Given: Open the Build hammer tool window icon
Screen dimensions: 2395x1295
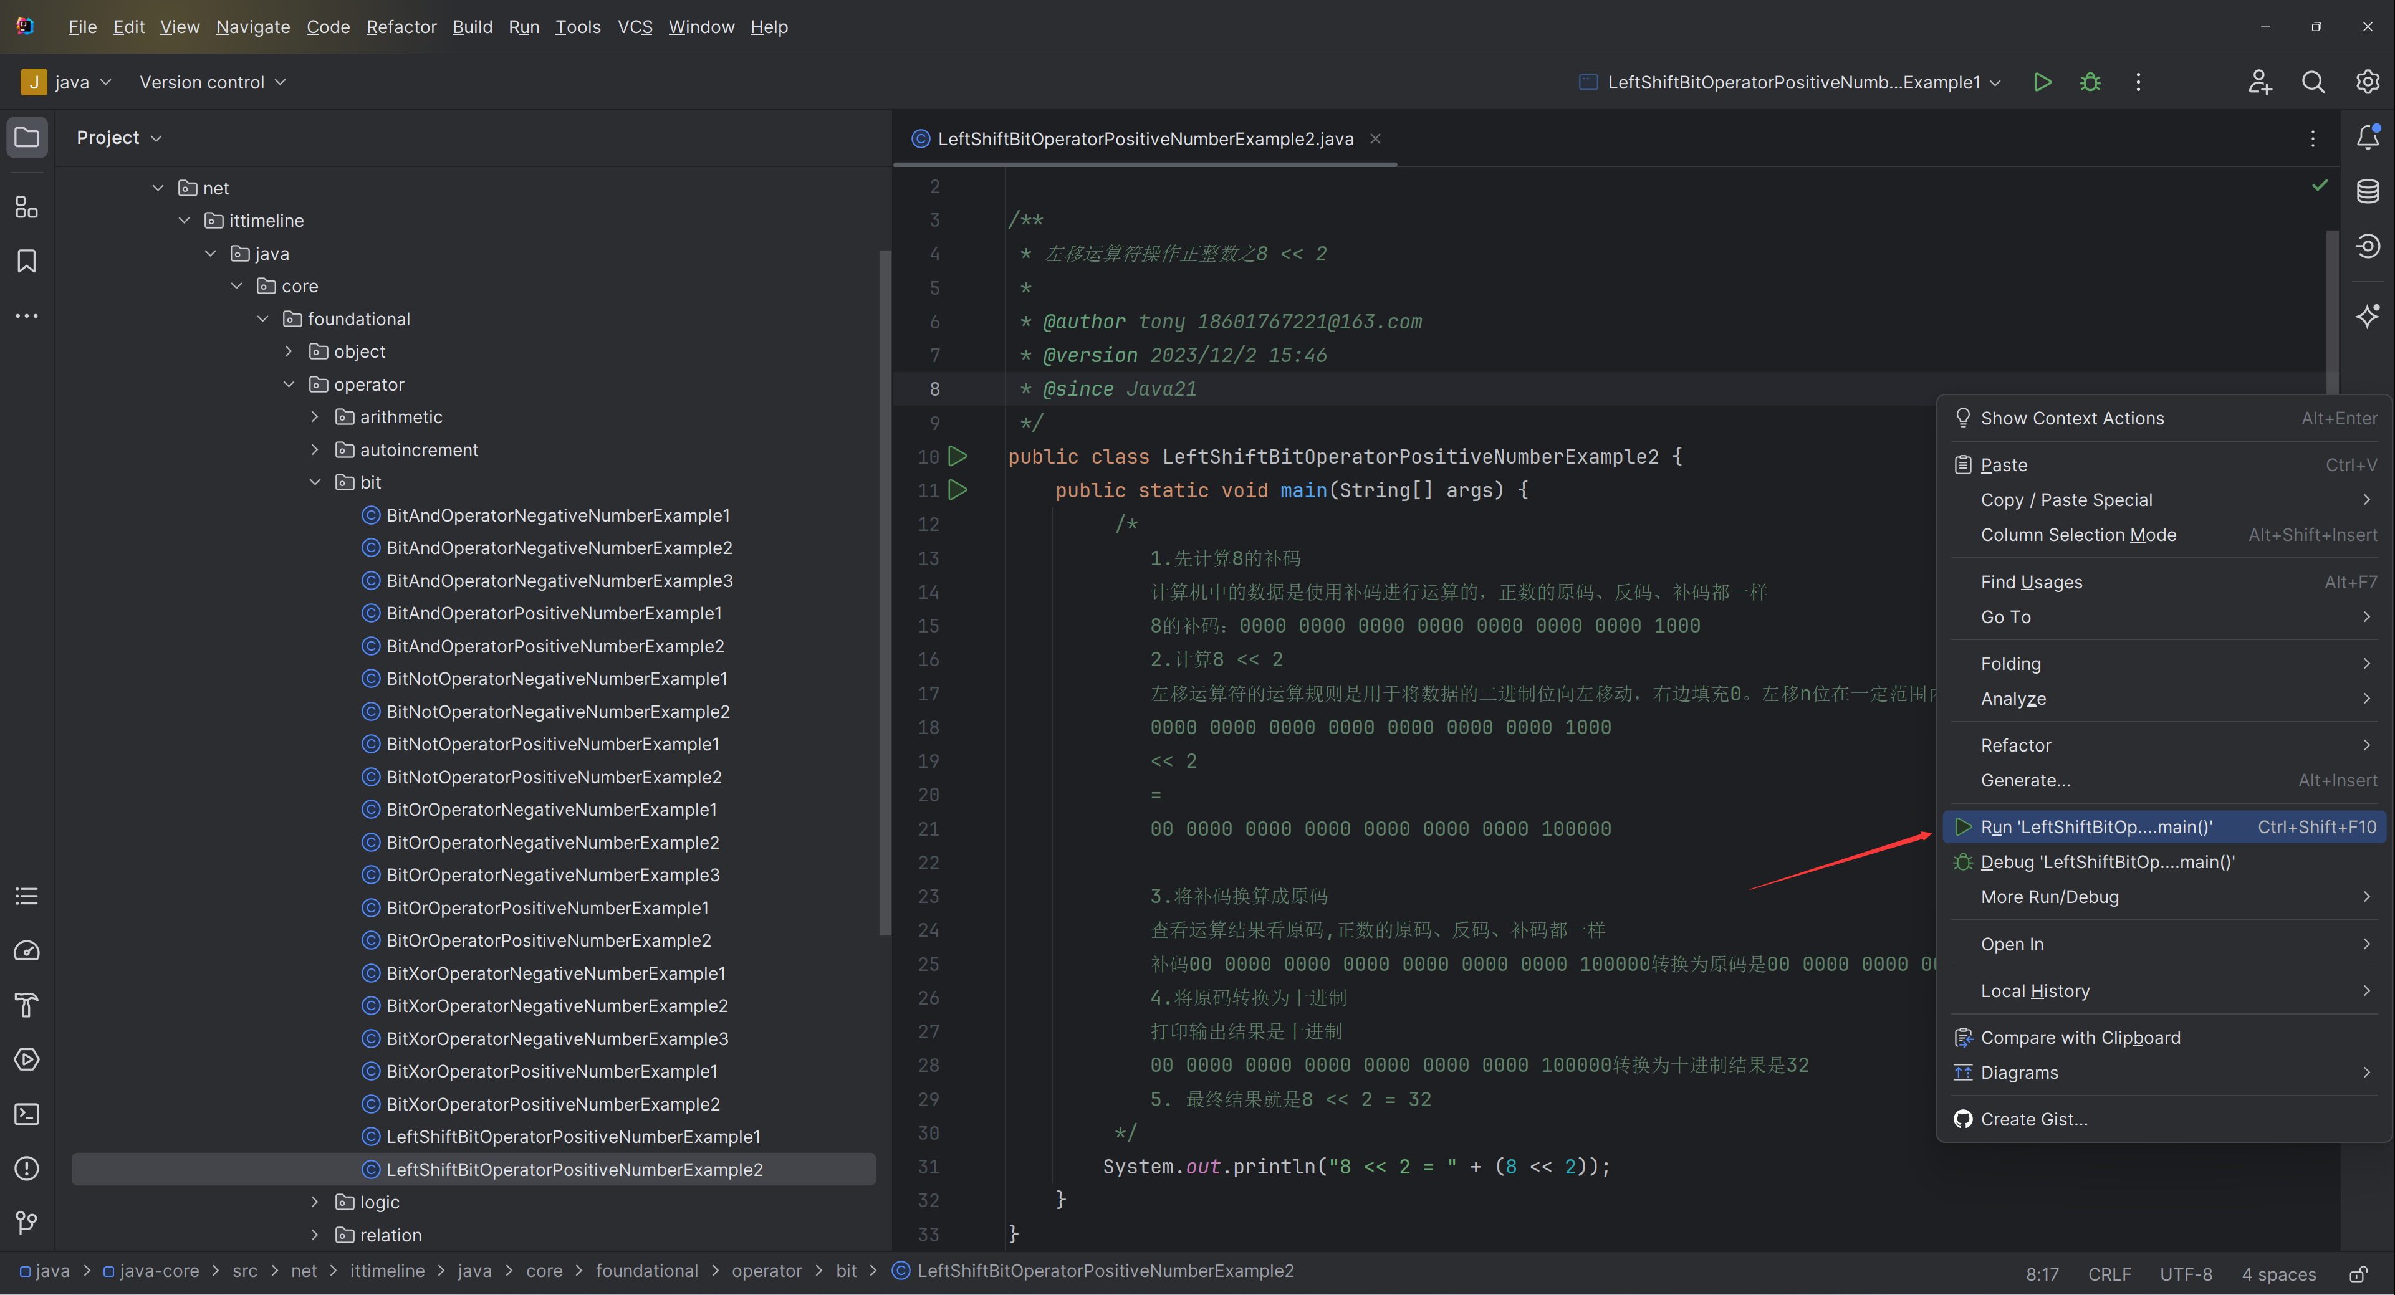Looking at the screenshot, I should pyautogui.click(x=27, y=1005).
